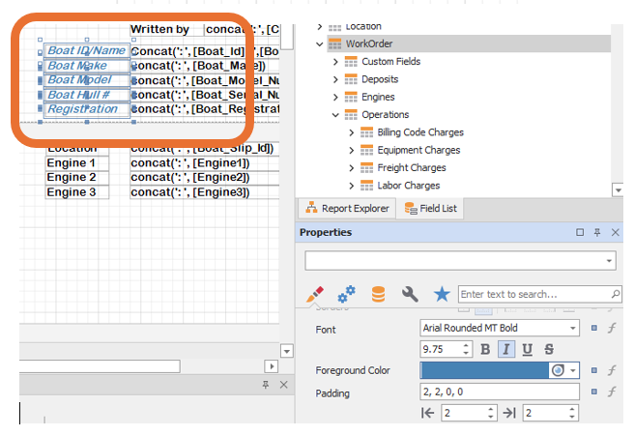The height and width of the screenshot is (436, 634).
Task: Toggle Strikethrough font style
Action: tap(549, 349)
